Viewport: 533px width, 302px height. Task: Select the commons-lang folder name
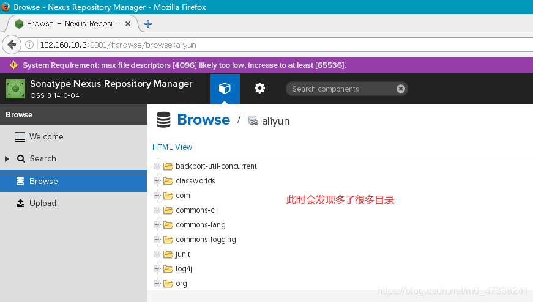tap(201, 225)
